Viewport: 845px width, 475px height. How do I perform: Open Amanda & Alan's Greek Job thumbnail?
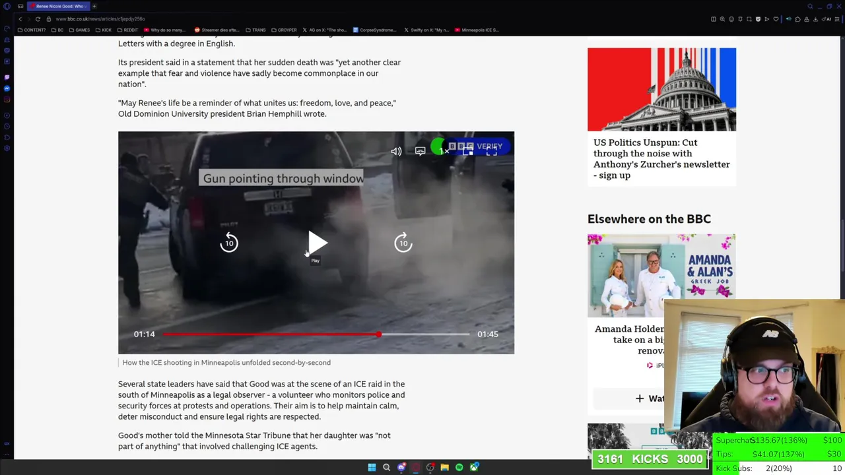tap(661, 276)
